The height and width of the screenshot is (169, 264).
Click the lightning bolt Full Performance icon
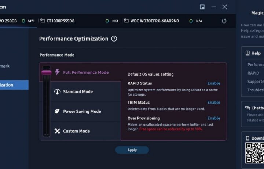(x=57, y=72)
